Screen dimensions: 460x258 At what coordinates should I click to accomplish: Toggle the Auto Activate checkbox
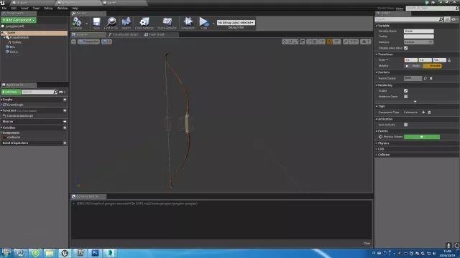[405, 125]
